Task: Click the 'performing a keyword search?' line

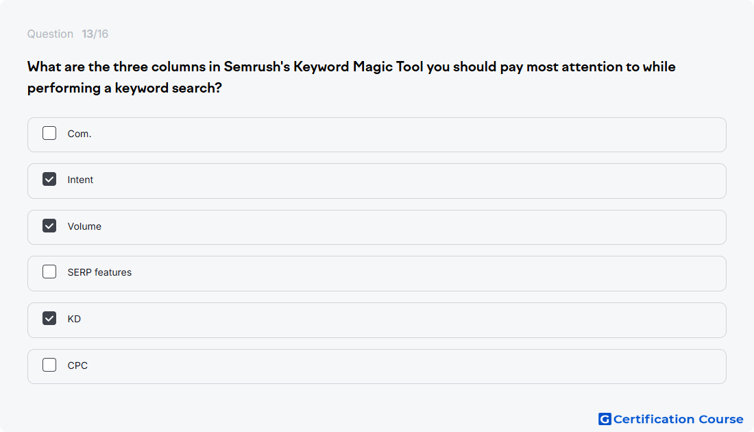Action: (x=125, y=88)
